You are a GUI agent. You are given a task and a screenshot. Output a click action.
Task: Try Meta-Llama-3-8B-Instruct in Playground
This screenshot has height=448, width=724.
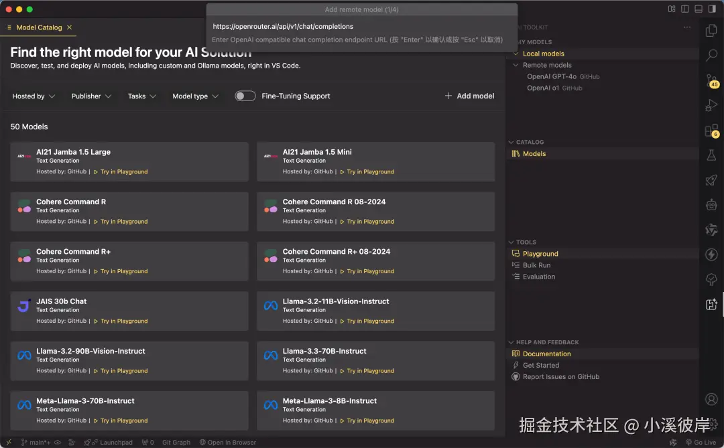tap(367, 421)
